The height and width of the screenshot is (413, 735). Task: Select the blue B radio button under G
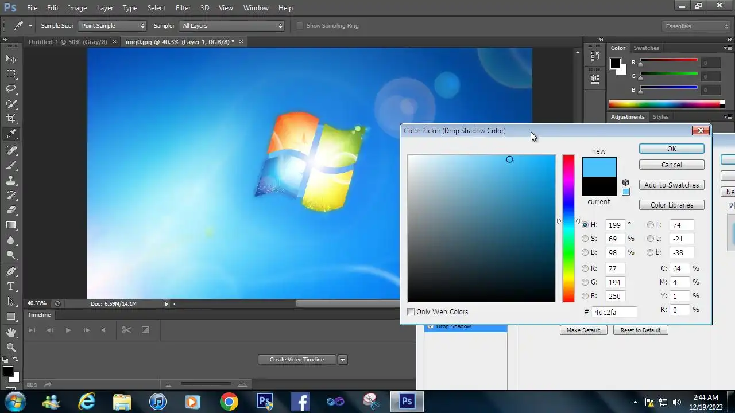(x=585, y=296)
